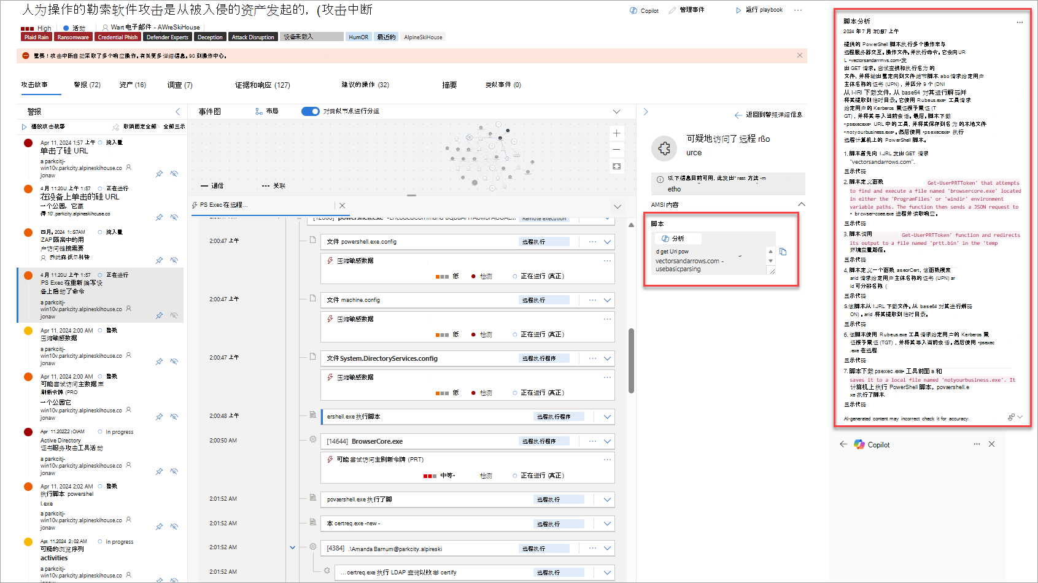The height and width of the screenshot is (583, 1038).
Task: Expand the System.DirectoryServices.config row
Action: pyautogui.click(x=607, y=358)
